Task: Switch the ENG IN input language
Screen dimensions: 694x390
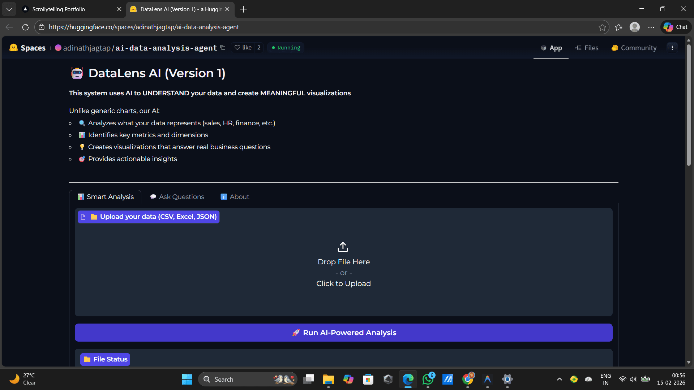Action: pos(606,379)
